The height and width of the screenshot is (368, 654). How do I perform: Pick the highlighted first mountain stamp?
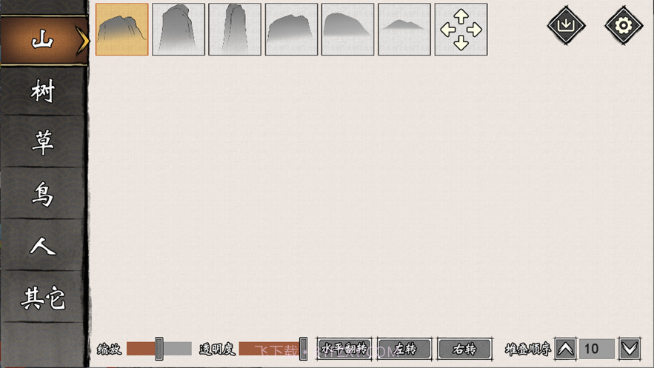pos(122,30)
